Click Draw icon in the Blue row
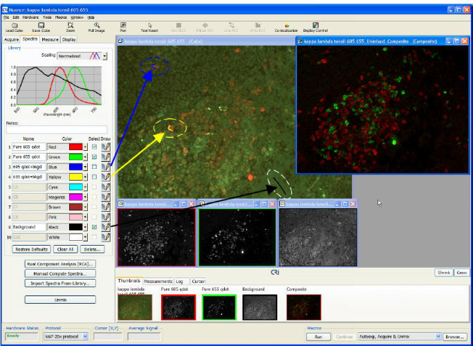473x346 pixels. (x=106, y=167)
